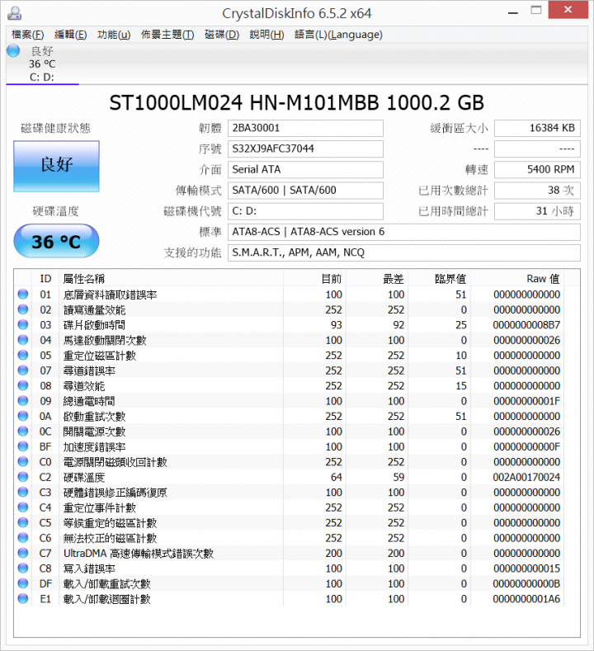594x651 pixels.
Task: Click status orb for attribute 05
Action: click(x=23, y=355)
